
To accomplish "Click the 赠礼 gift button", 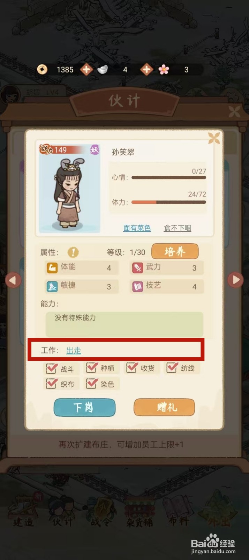I will point(164,407).
